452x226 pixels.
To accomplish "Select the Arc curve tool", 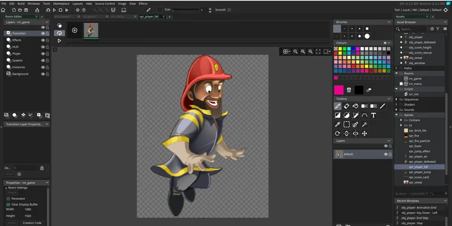I will [364, 115].
